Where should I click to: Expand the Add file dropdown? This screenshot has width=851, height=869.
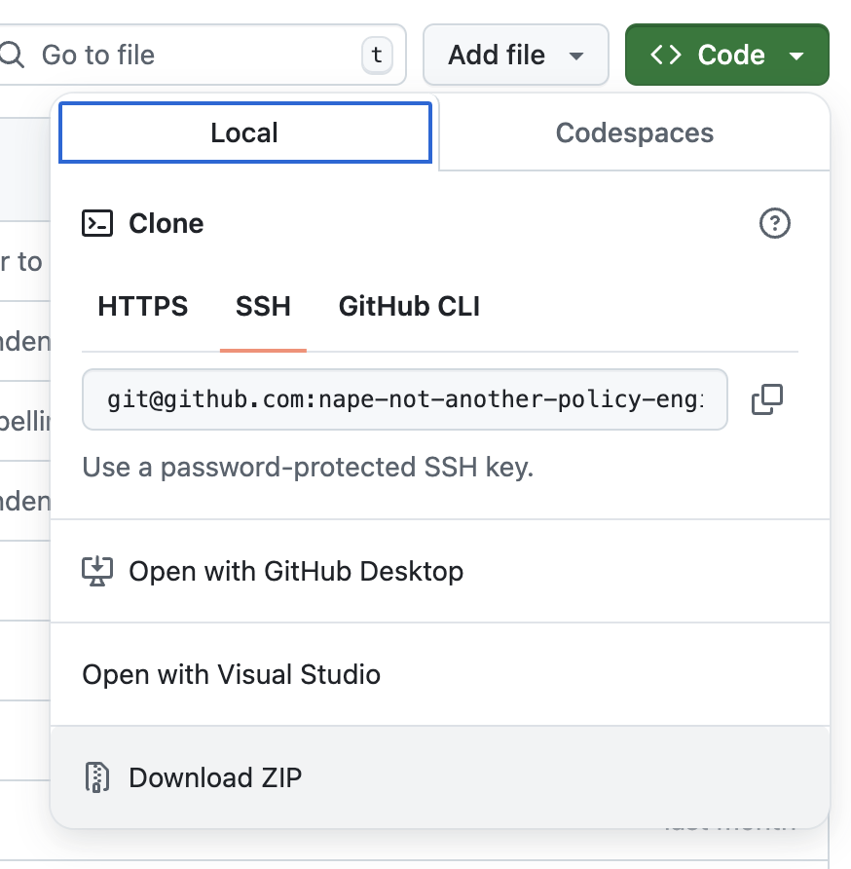[x=516, y=55]
